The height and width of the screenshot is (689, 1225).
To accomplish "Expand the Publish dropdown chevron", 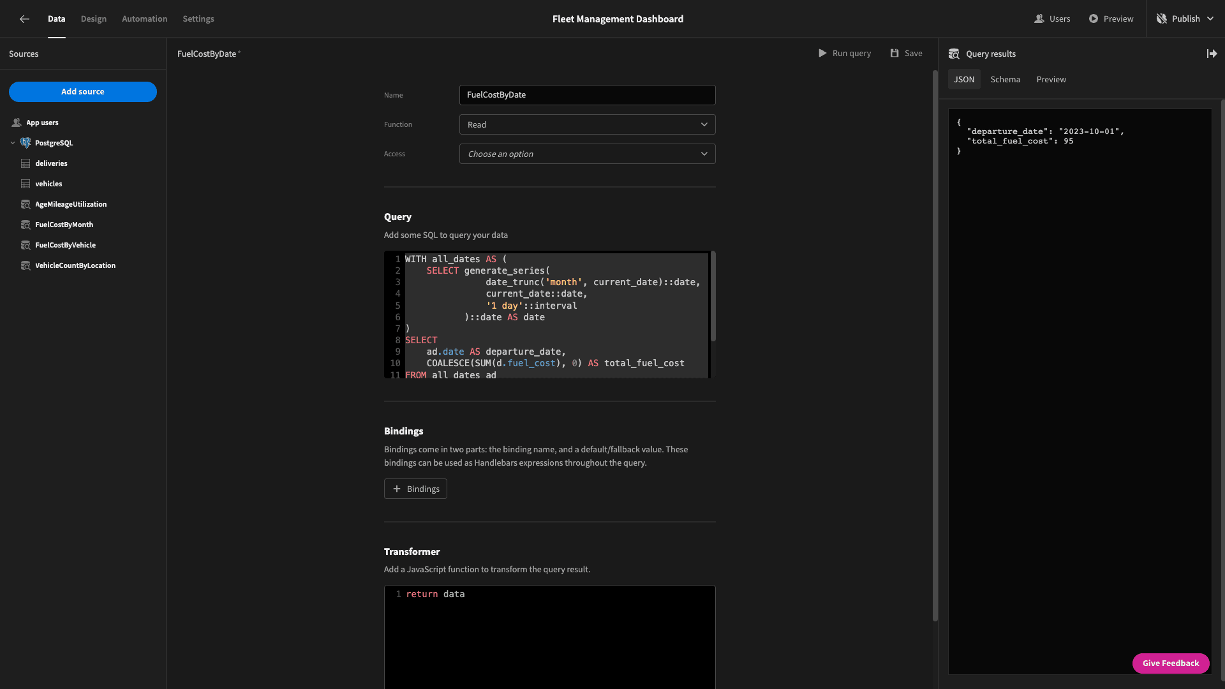I will click(x=1210, y=19).
